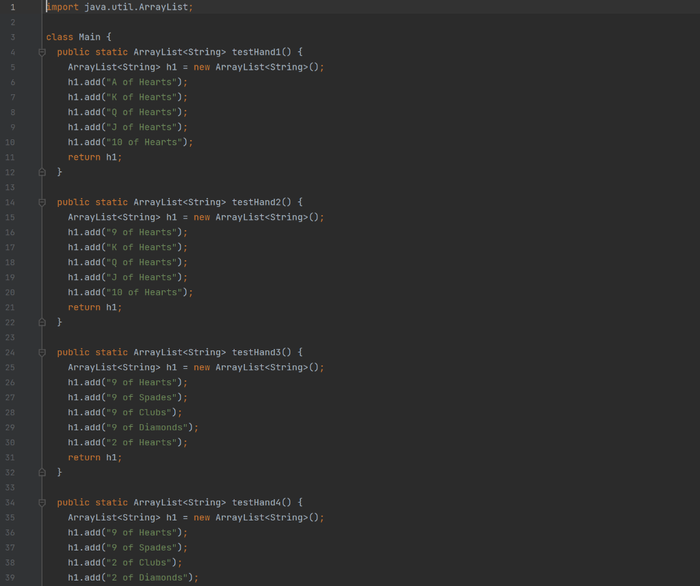This screenshot has width=700, height=586.
Task: Click "K of Hearts" on line 17
Action: point(142,247)
